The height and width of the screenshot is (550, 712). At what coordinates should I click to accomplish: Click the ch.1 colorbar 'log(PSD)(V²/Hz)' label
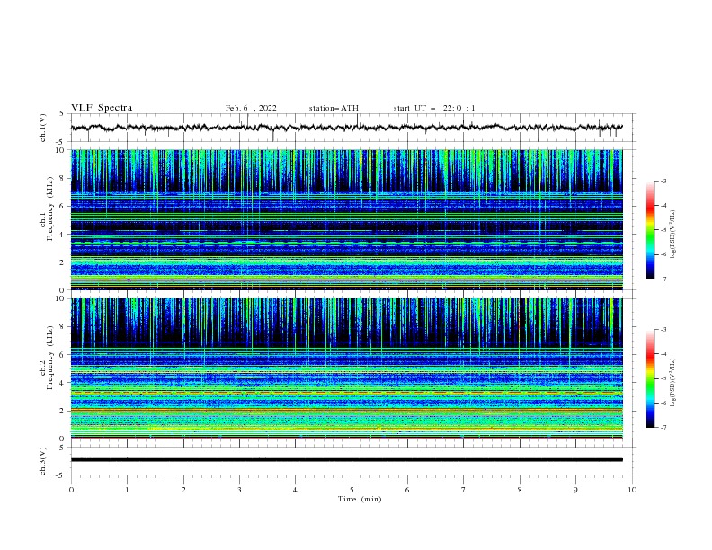point(672,235)
